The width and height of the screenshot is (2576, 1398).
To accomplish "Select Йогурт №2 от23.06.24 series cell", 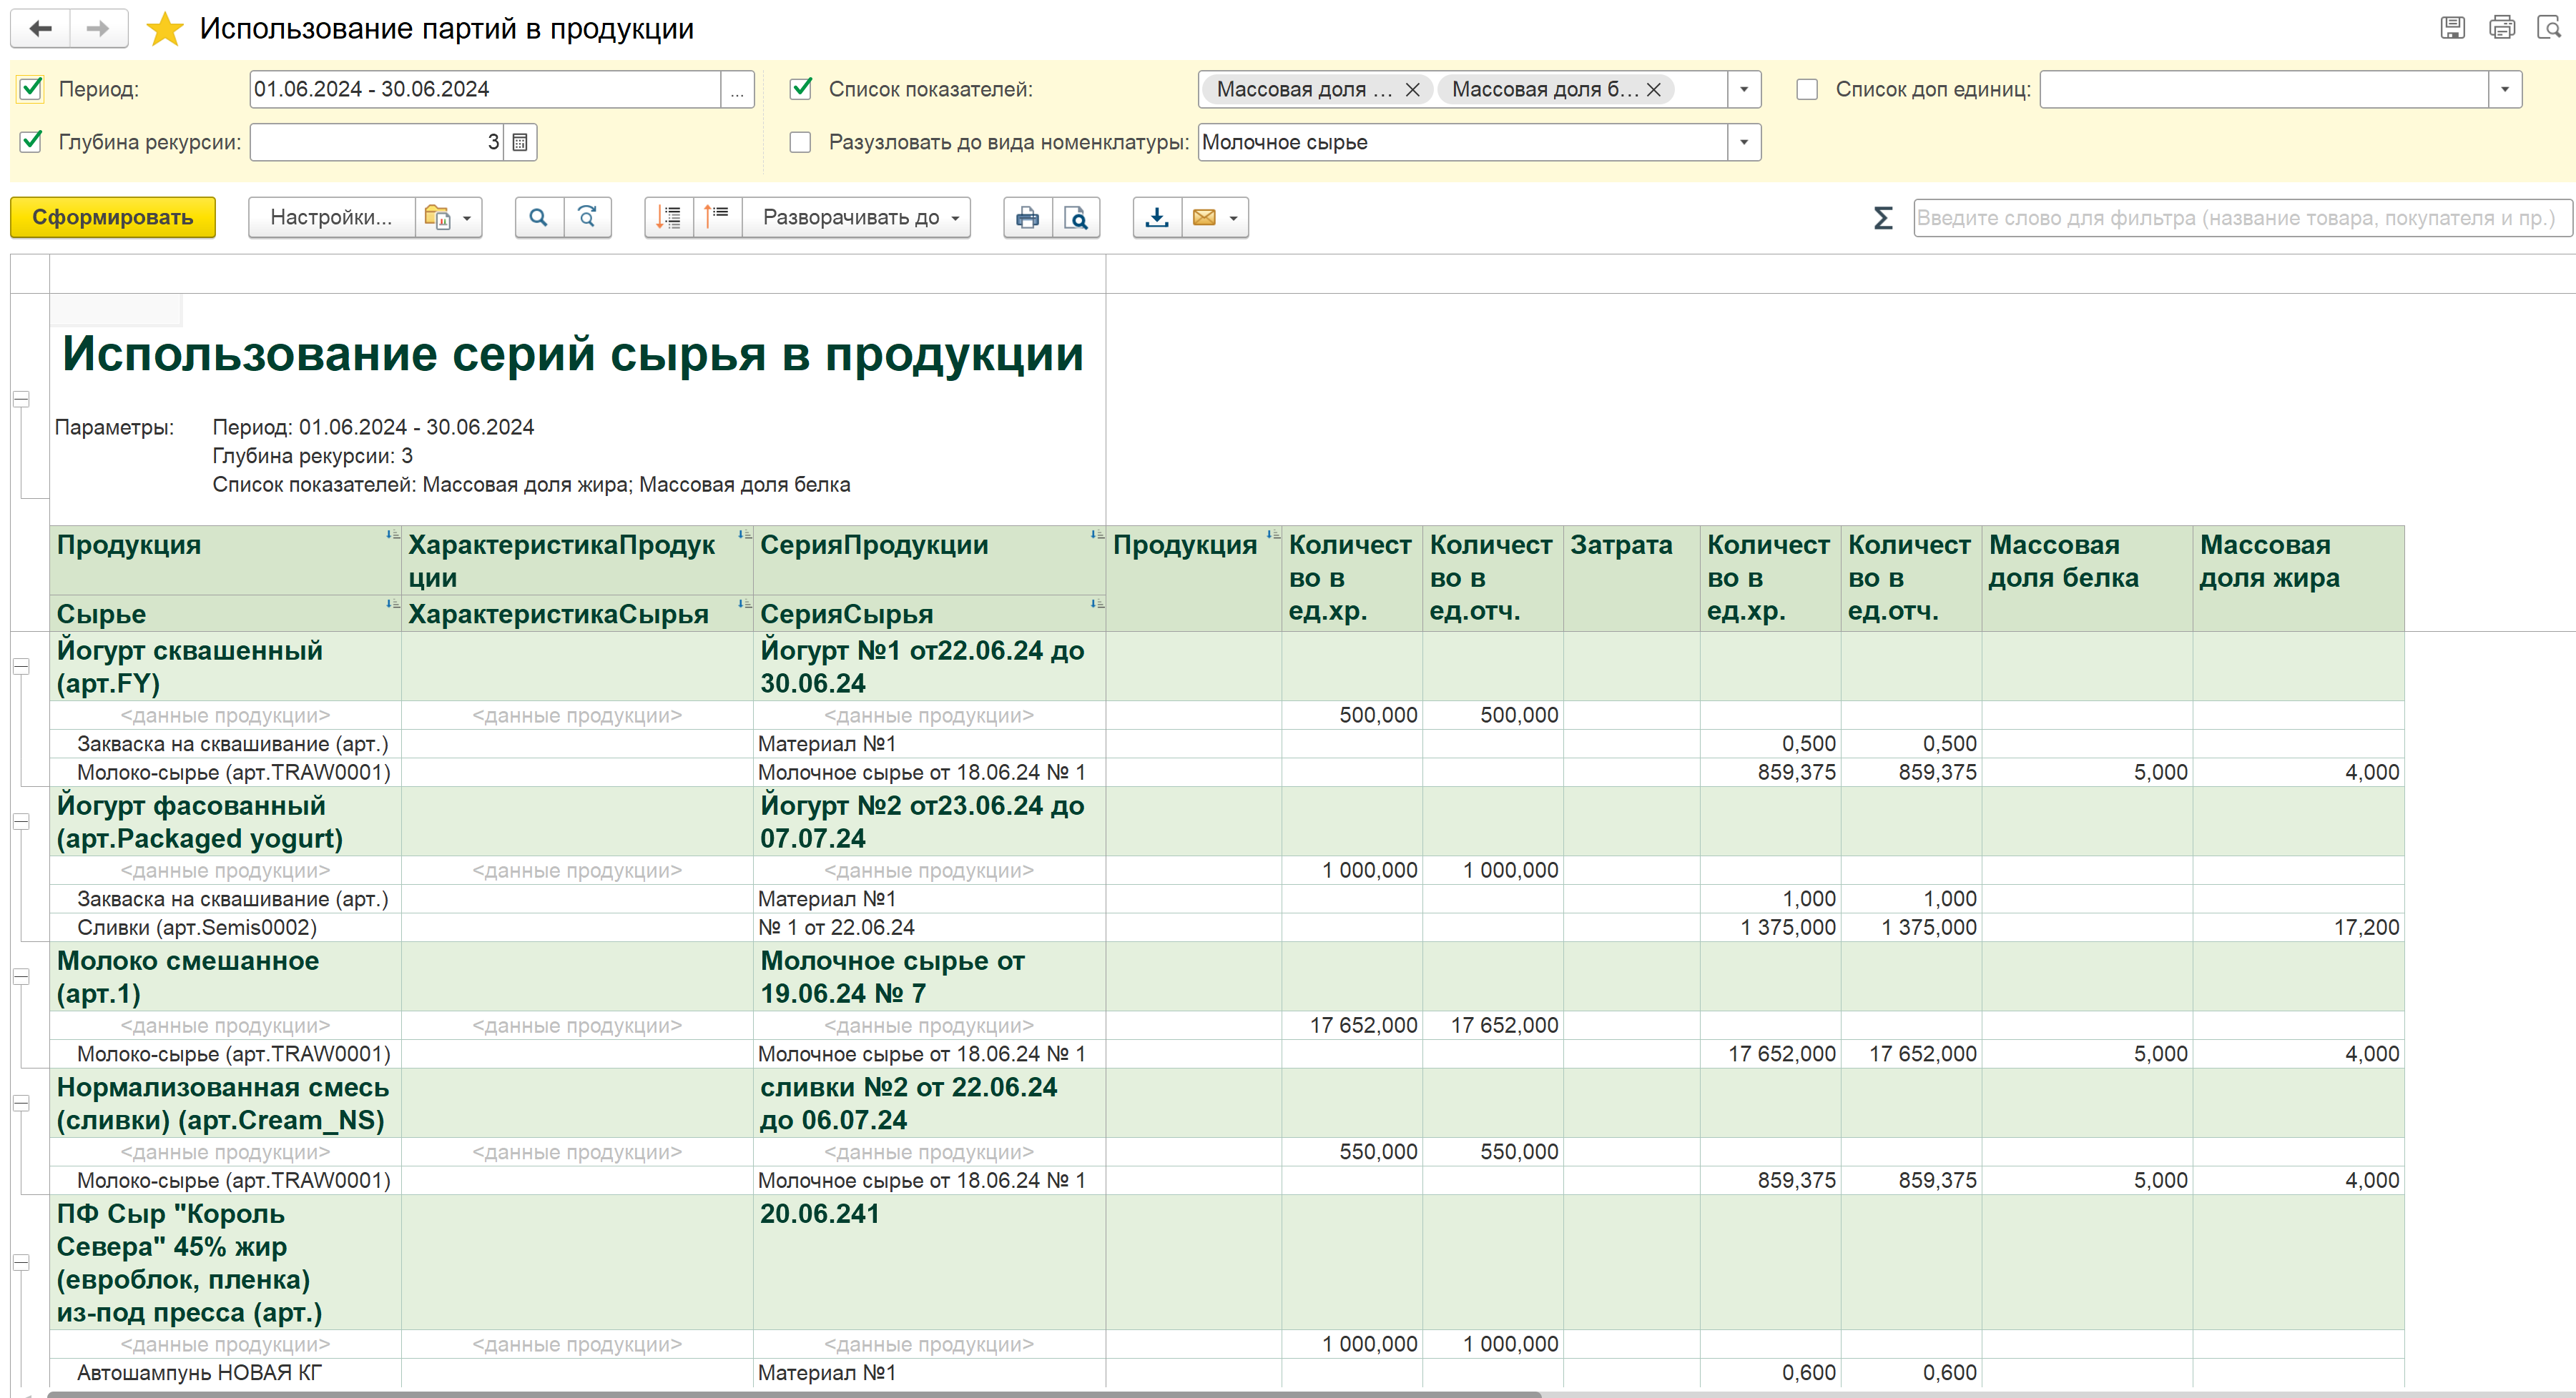I will tap(929, 821).
